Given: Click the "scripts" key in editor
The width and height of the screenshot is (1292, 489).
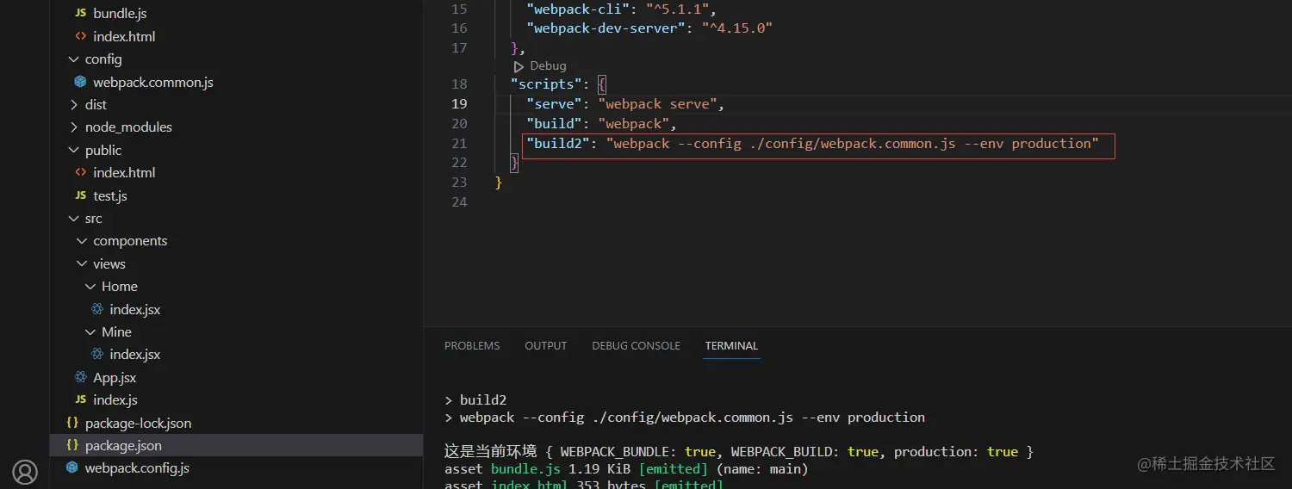Looking at the screenshot, I should coord(546,84).
